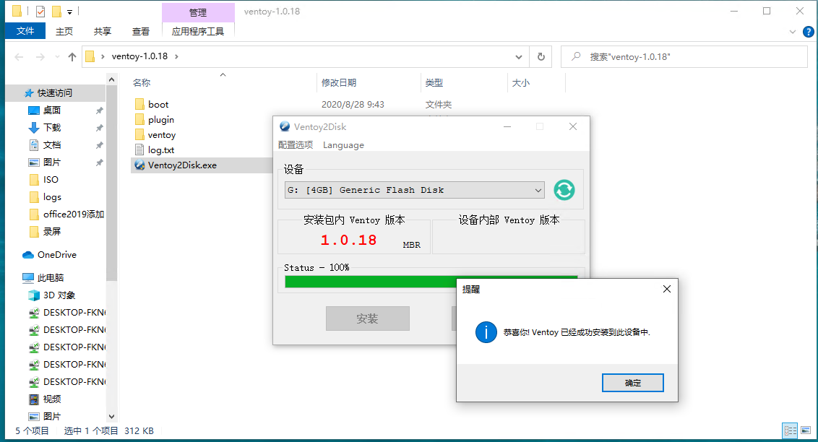Open the G: Generic Flash Disk dropdown
Image resolution: width=818 pixels, height=442 pixels.
(x=414, y=190)
